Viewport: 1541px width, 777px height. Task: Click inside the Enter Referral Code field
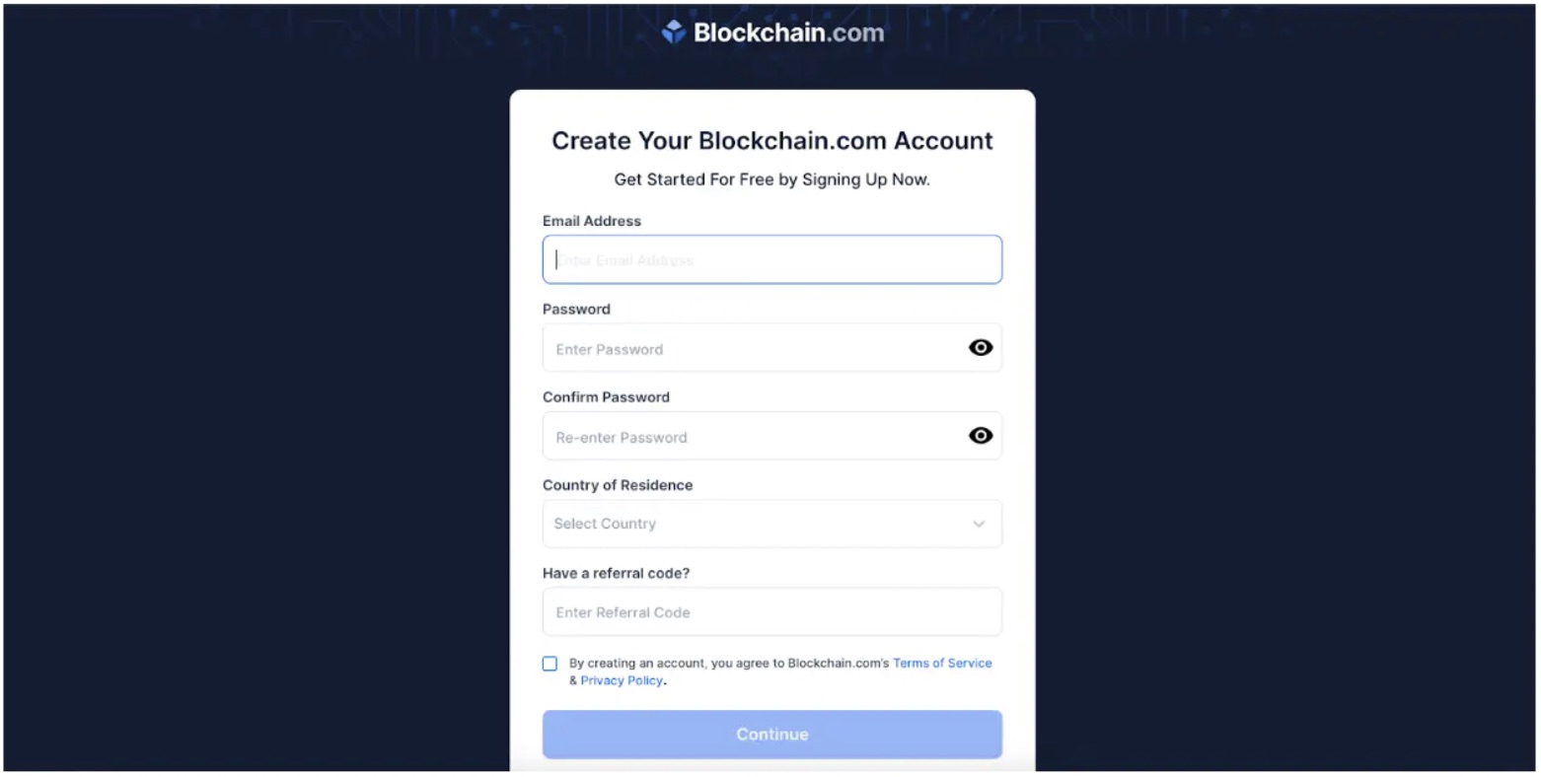pyautogui.click(x=771, y=611)
